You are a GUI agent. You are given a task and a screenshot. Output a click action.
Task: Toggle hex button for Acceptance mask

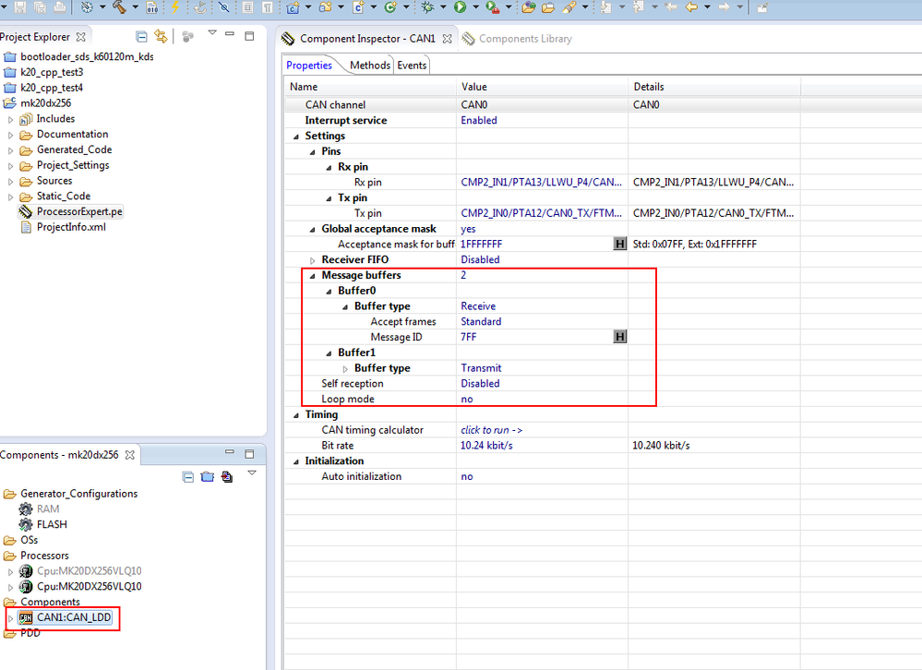point(620,244)
